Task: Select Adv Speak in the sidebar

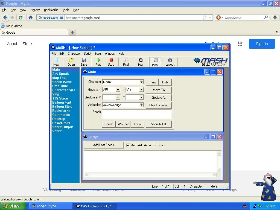Action: tap(60, 74)
